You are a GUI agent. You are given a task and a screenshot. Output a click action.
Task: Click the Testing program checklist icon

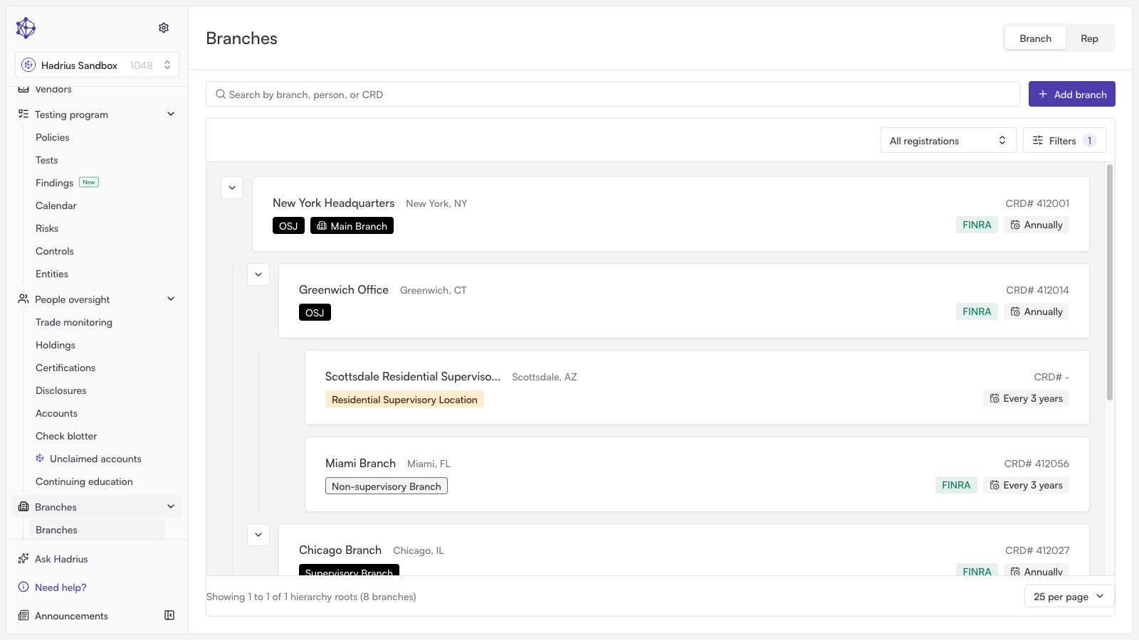point(23,114)
